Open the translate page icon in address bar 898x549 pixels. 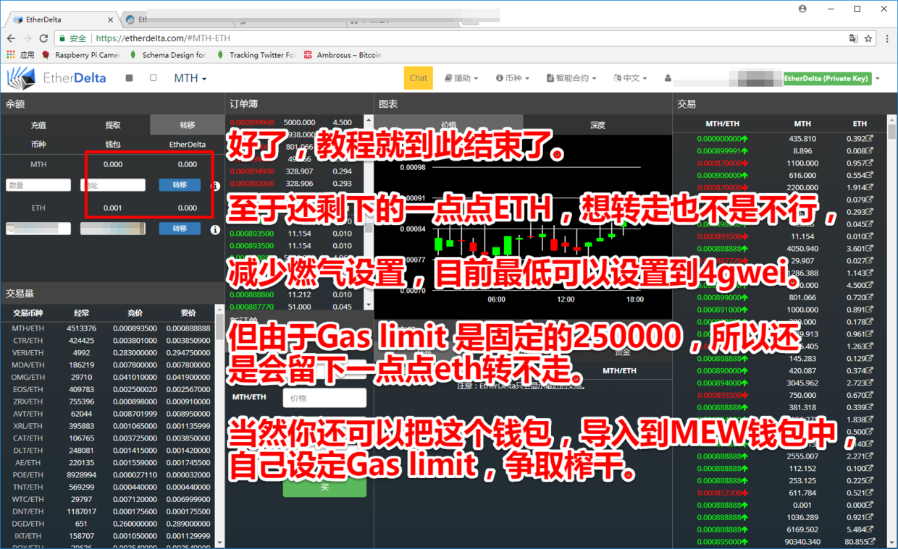point(853,38)
